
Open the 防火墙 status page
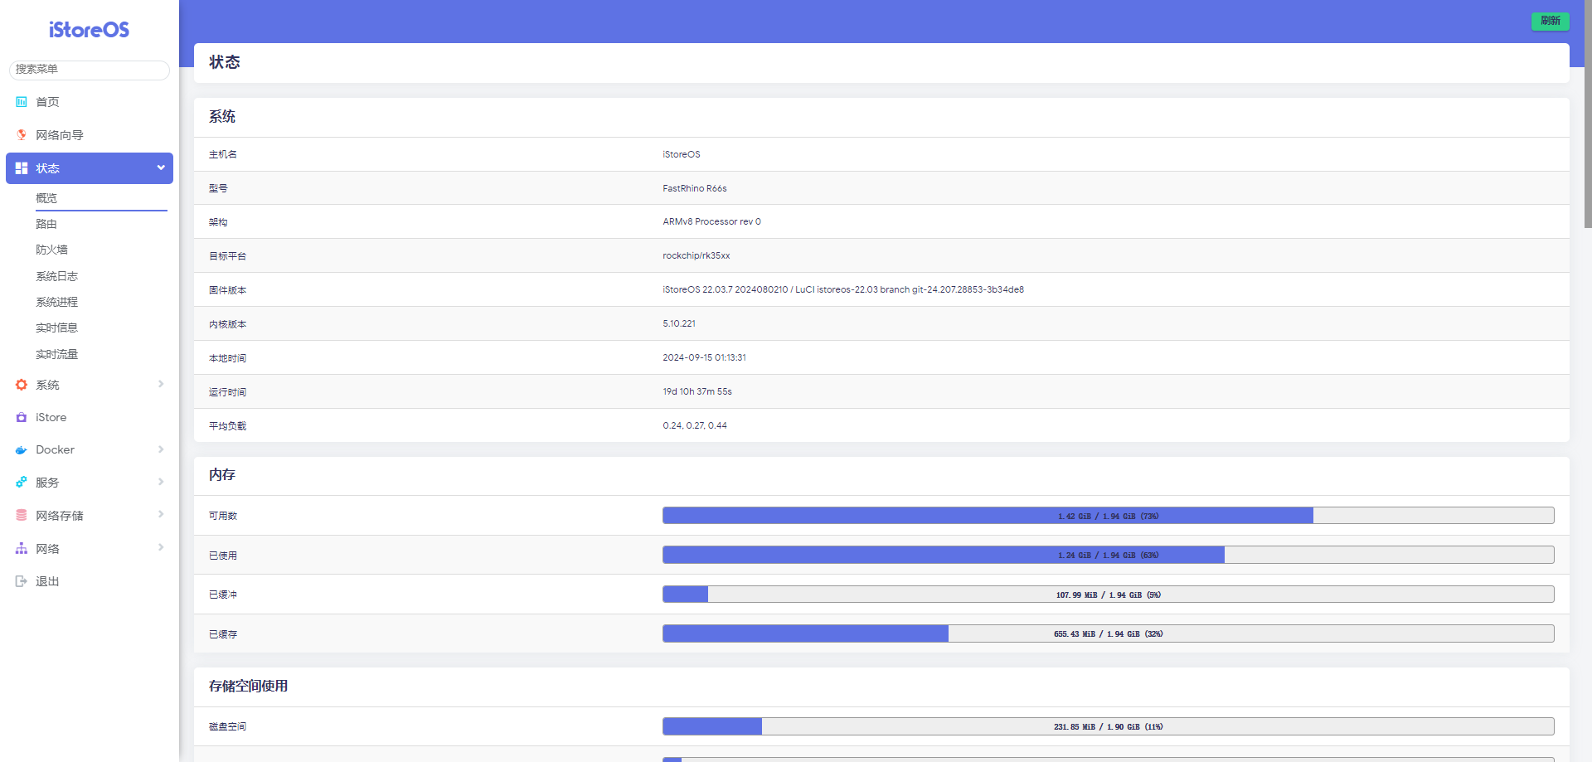pyautogui.click(x=51, y=250)
